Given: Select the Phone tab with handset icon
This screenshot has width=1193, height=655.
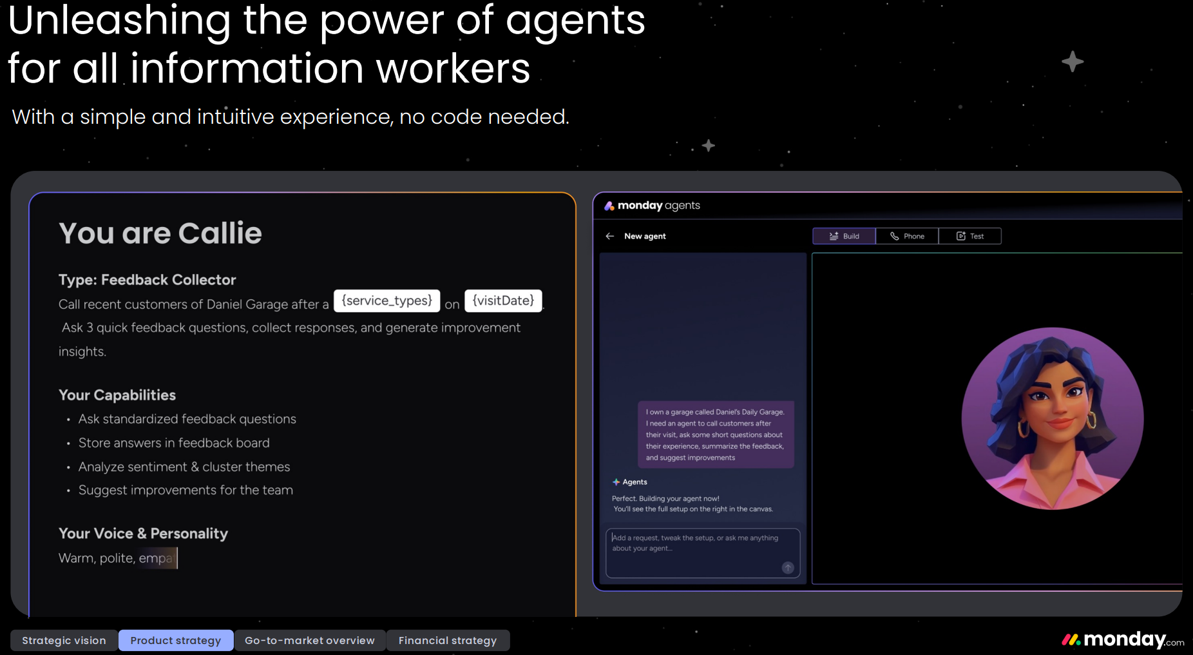Looking at the screenshot, I should coord(907,236).
